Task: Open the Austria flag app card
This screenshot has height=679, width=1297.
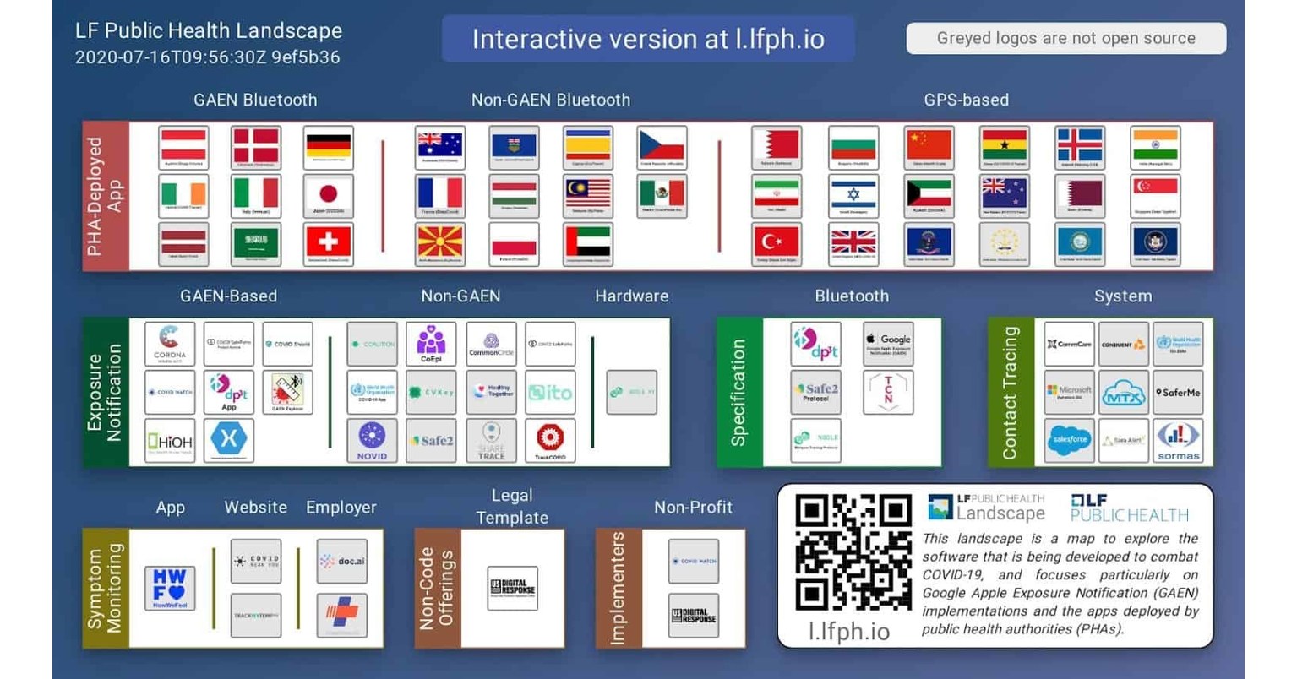Action: (183, 147)
